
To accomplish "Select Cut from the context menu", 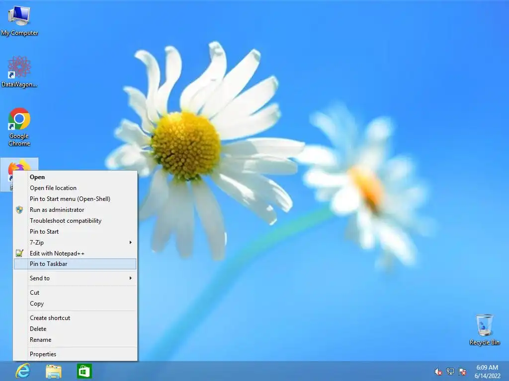I will pos(75,293).
